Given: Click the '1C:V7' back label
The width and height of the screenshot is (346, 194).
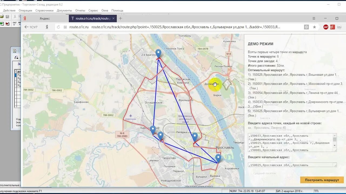Looking at the screenshot, I should tap(33, 27).
